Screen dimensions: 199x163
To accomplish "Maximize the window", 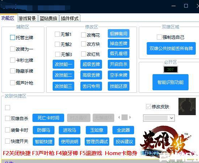I will coord(186,6).
